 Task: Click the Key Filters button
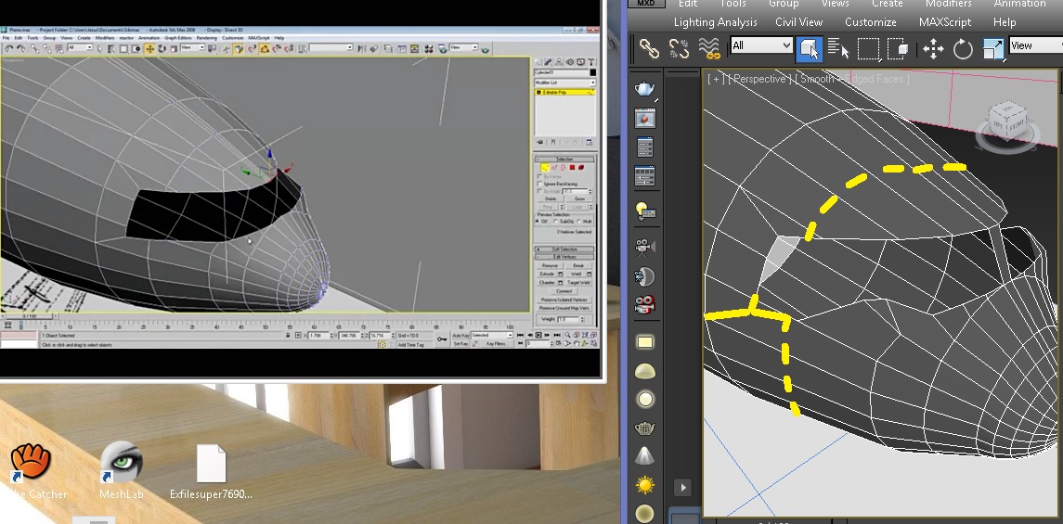[x=497, y=344]
